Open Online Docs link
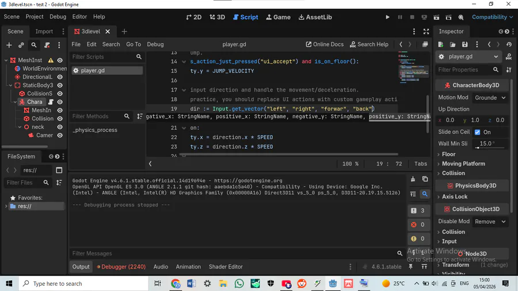518x291 pixels. tap(325, 44)
